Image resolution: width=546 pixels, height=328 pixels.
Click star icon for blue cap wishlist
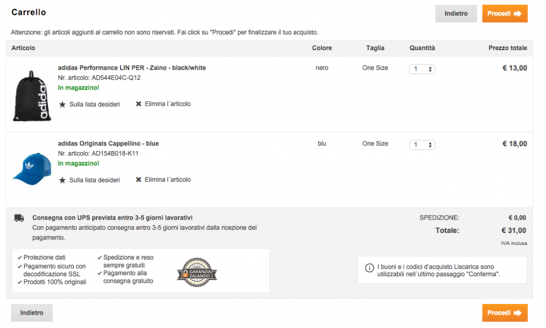coord(62,180)
